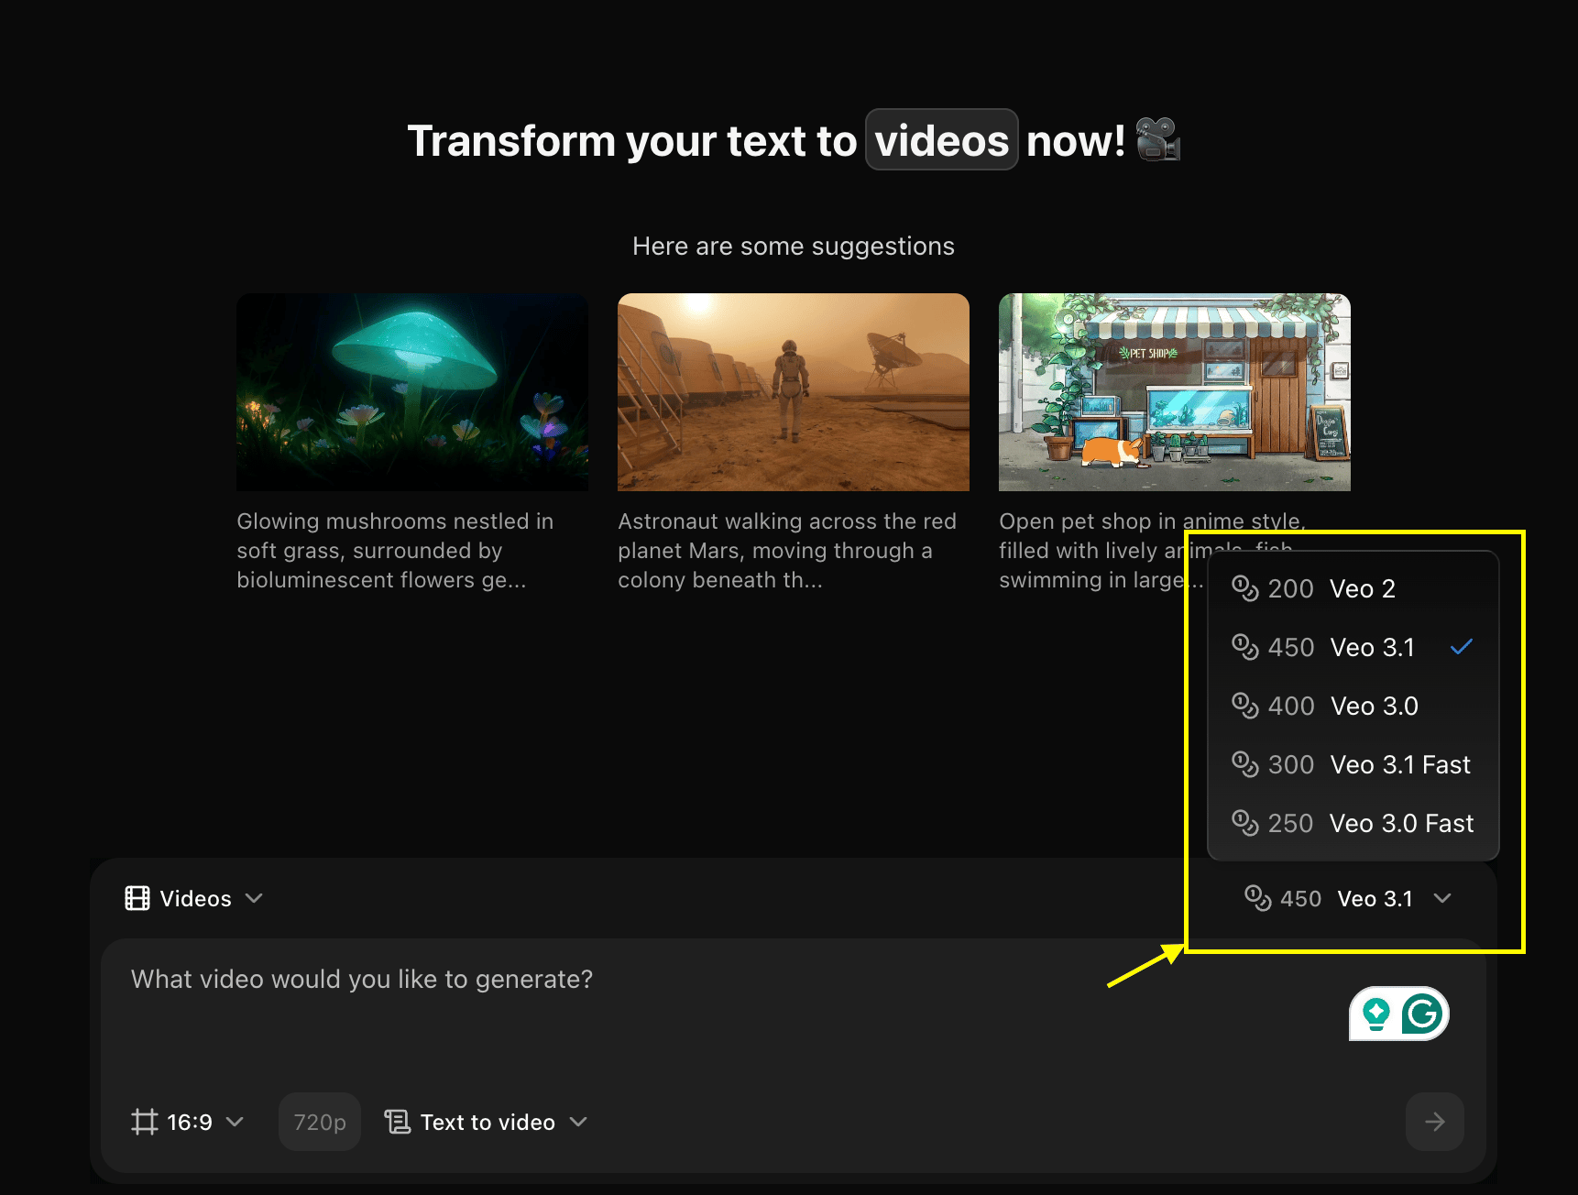Click the send arrow button

(1434, 1122)
